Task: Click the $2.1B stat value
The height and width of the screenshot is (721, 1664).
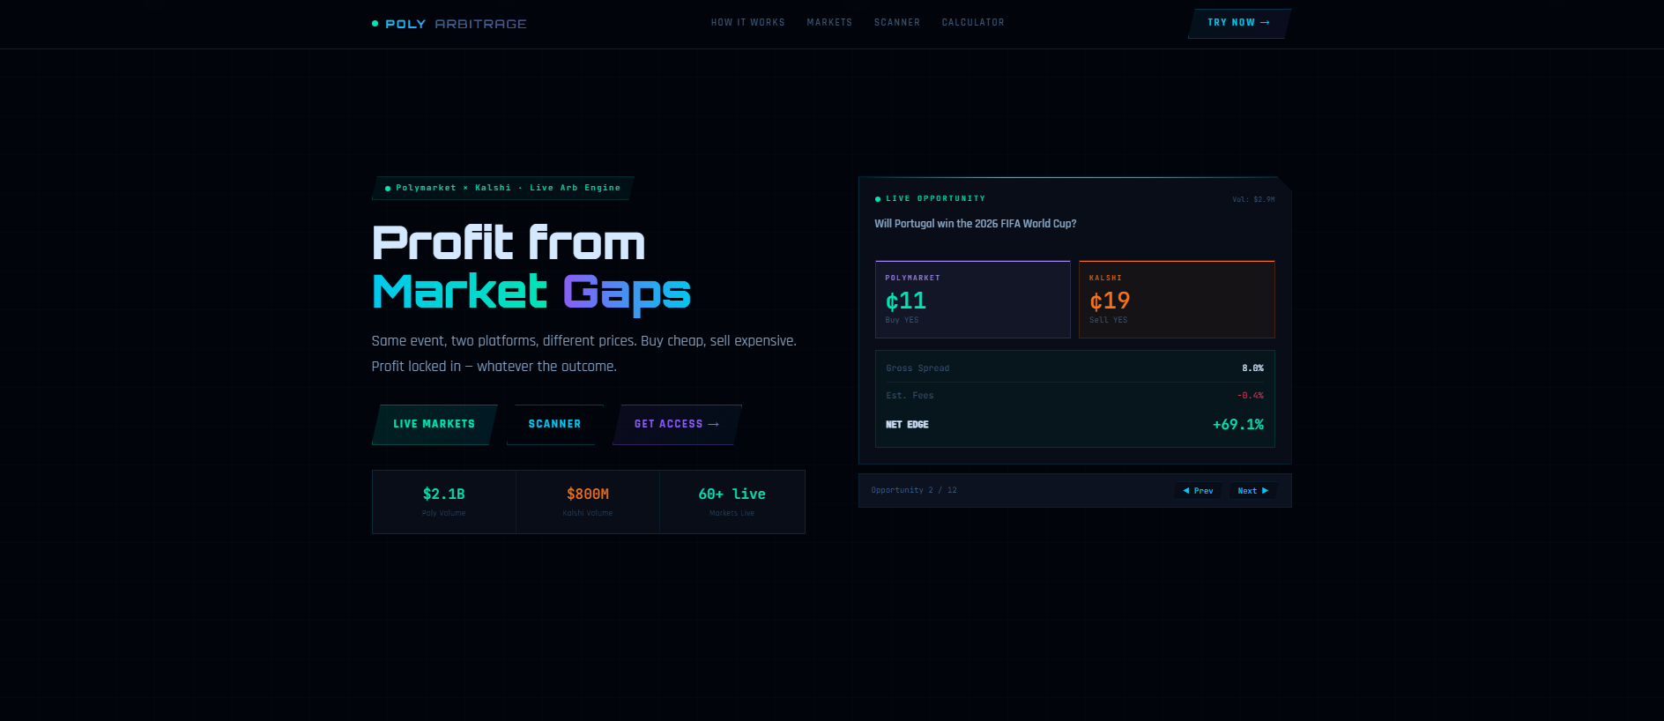Action: (444, 494)
